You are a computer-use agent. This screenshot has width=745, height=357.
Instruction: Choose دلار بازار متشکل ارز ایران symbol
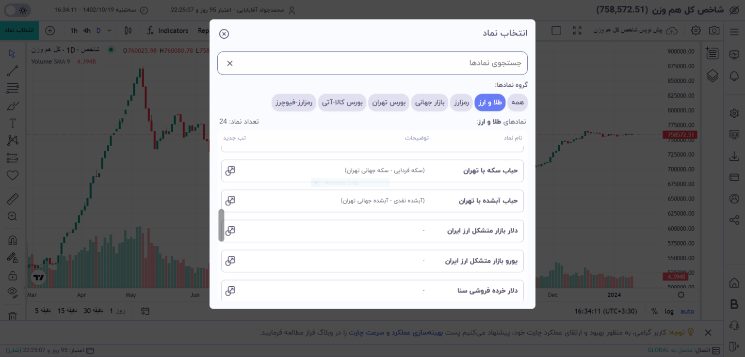point(372,231)
